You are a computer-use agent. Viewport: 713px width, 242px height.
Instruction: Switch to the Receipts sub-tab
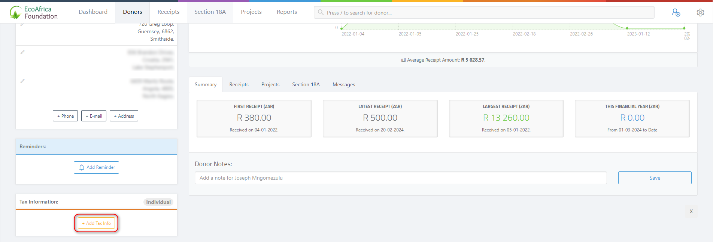(x=239, y=84)
